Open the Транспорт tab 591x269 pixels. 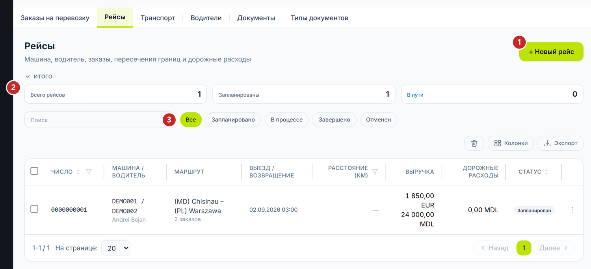coord(158,18)
